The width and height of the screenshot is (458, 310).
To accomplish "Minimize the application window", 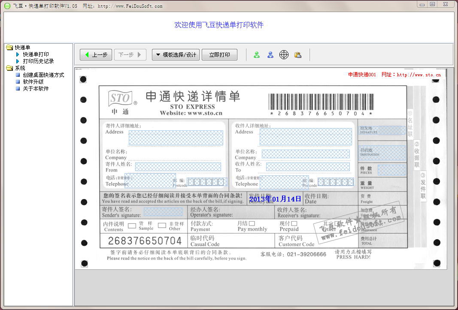I will pyautogui.click(x=422, y=4).
